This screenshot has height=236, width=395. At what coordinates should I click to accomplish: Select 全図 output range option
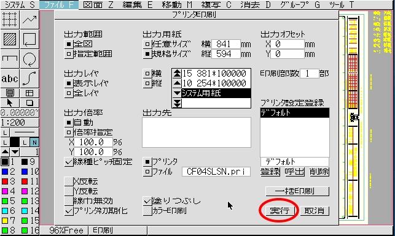click(68, 44)
